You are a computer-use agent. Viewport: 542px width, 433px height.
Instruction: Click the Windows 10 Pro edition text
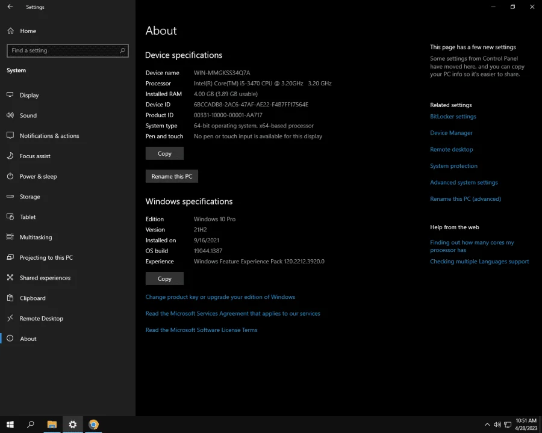(x=214, y=219)
